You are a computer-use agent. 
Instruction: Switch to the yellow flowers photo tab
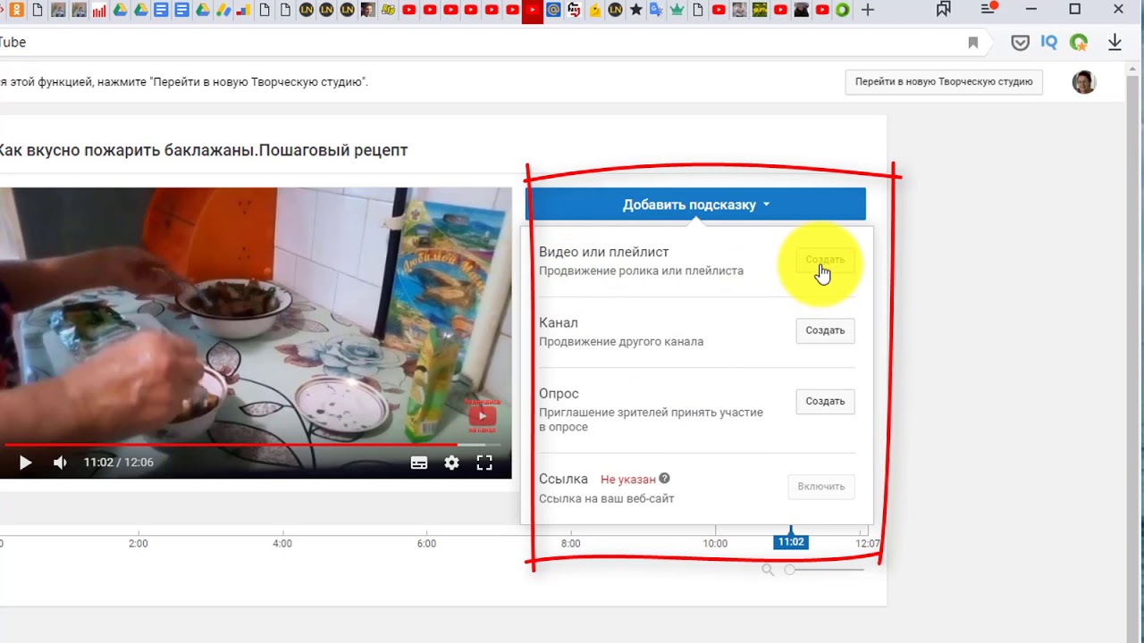(x=760, y=10)
